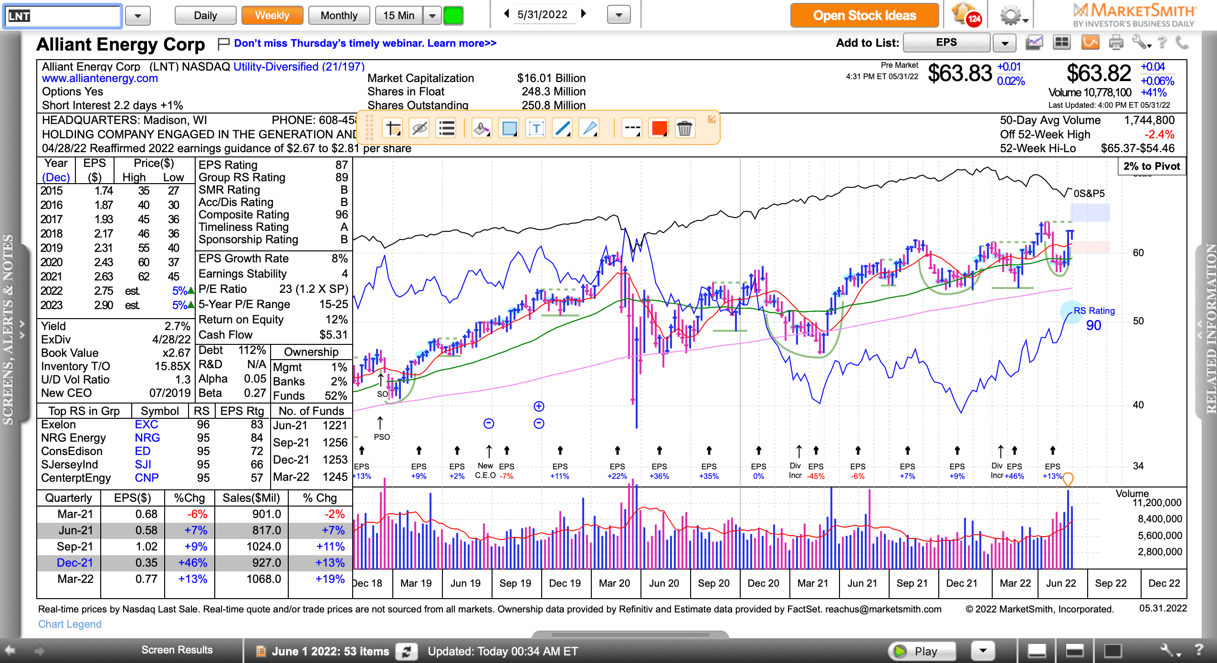Click the ED symbol link
1217x663 pixels.
pyautogui.click(x=142, y=451)
